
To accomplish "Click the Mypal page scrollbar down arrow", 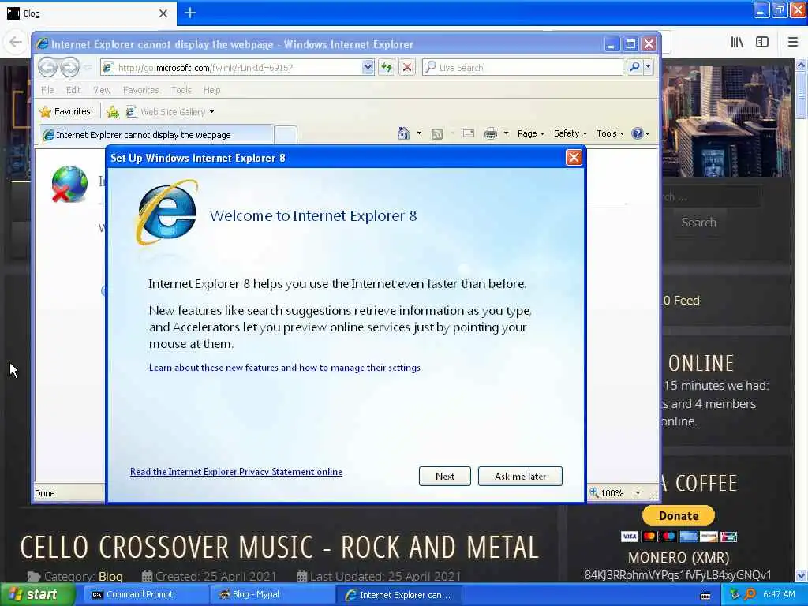I will tap(802, 575).
